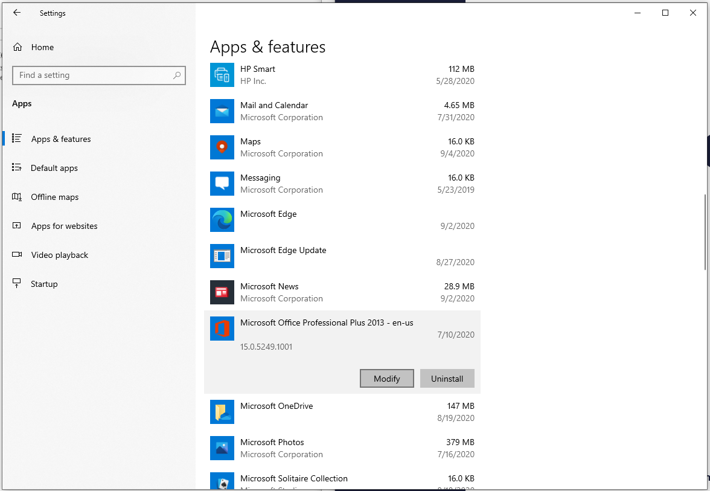The image size is (710, 491).
Task: Select the HP Smart app name
Action: [258, 69]
